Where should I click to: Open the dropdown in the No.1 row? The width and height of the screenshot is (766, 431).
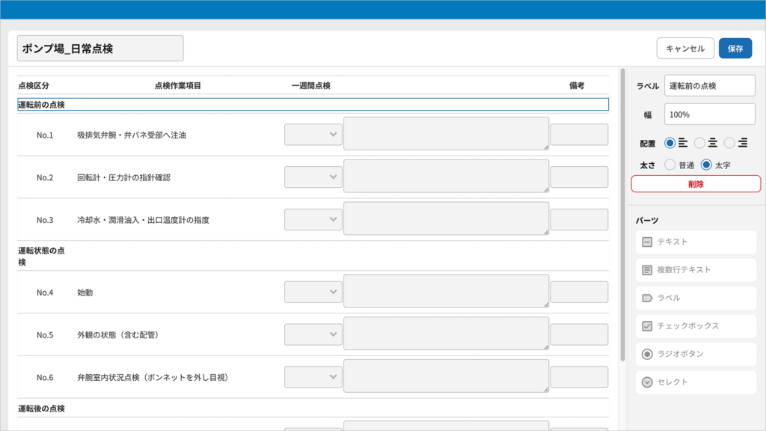pos(313,135)
